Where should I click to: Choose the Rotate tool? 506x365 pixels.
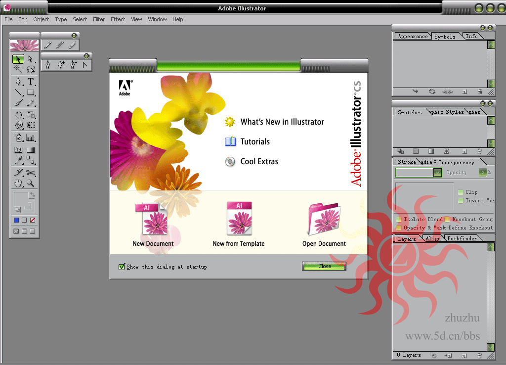(18, 115)
